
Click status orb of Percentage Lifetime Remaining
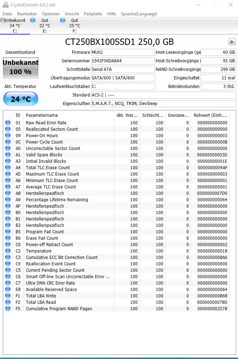(x=8, y=199)
